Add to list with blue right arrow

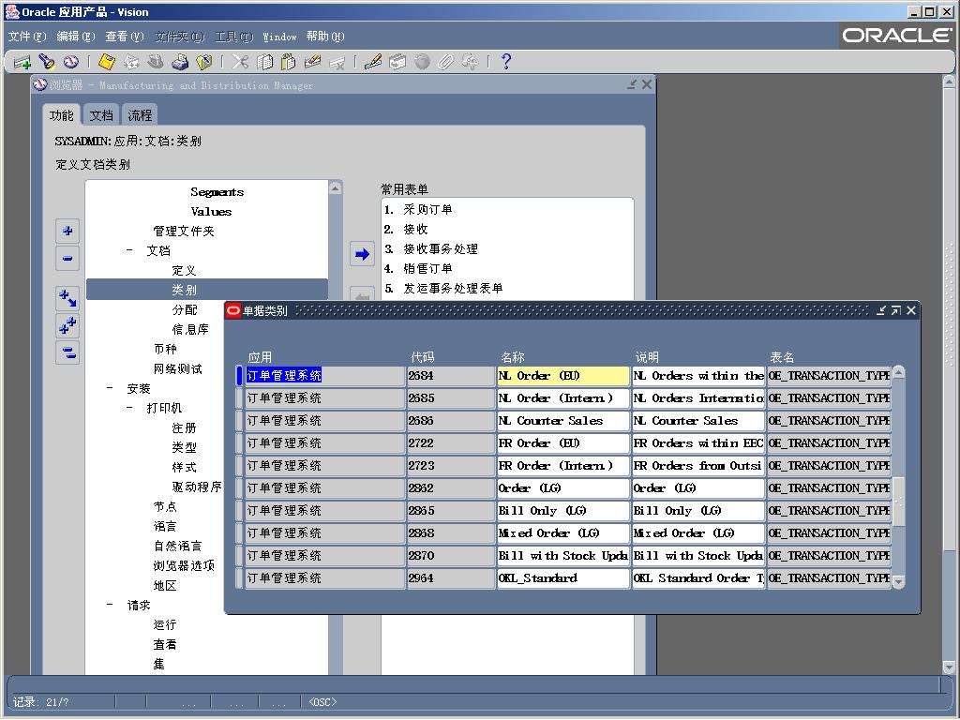(x=363, y=254)
